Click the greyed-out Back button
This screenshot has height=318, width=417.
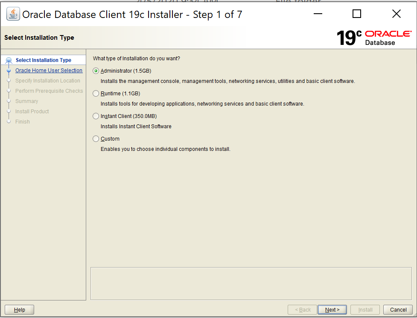(x=302, y=310)
